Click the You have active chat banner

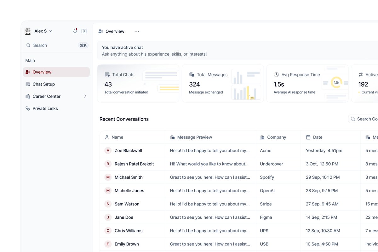click(238, 51)
